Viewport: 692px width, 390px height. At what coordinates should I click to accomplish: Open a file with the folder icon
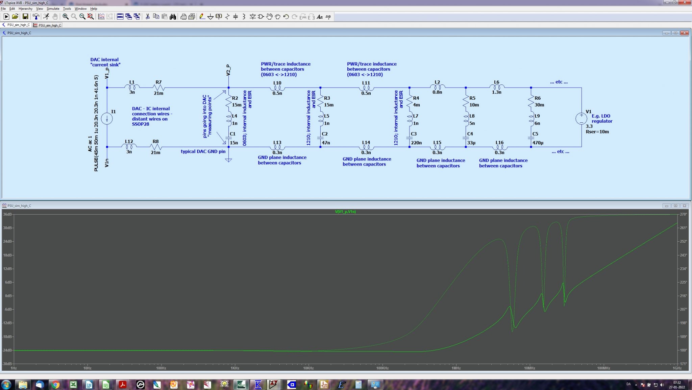click(x=15, y=17)
